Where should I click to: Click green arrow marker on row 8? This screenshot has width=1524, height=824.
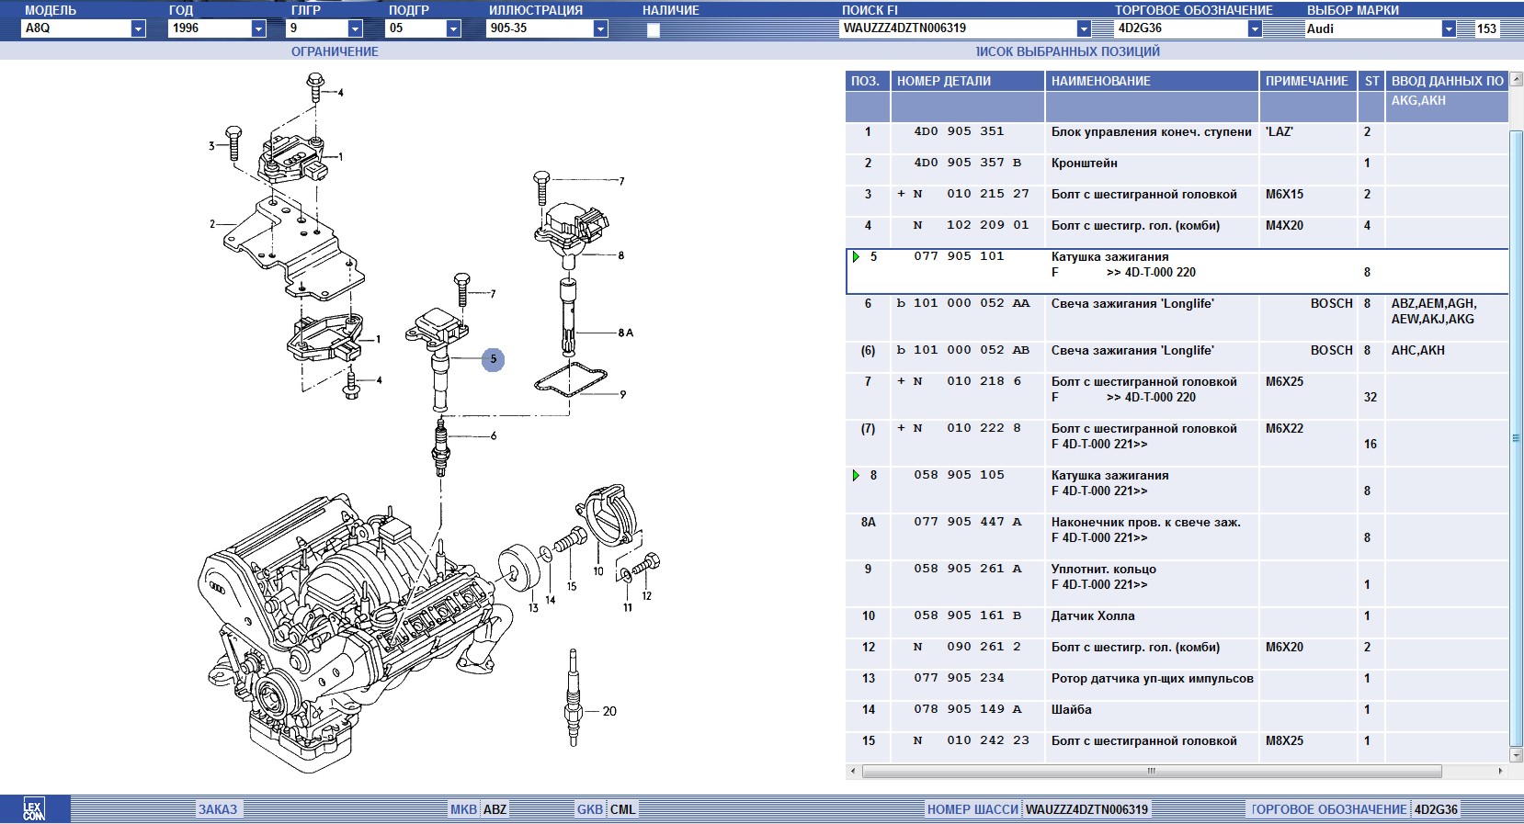856,476
